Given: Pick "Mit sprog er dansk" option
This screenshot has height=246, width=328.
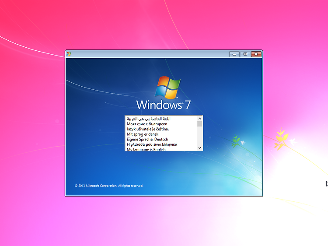Looking at the screenshot, I should coord(161,134).
